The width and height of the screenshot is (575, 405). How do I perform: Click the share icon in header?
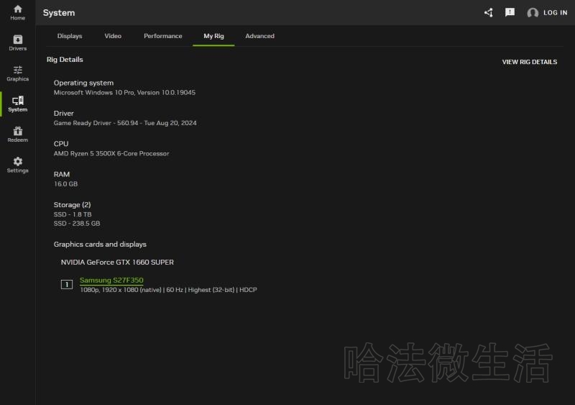coord(489,12)
